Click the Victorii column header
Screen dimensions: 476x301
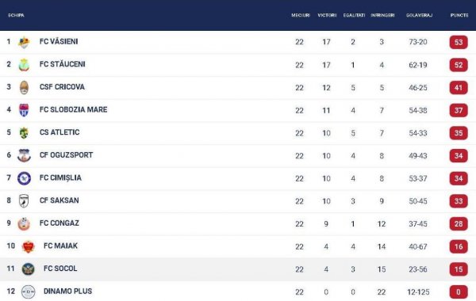click(x=327, y=15)
